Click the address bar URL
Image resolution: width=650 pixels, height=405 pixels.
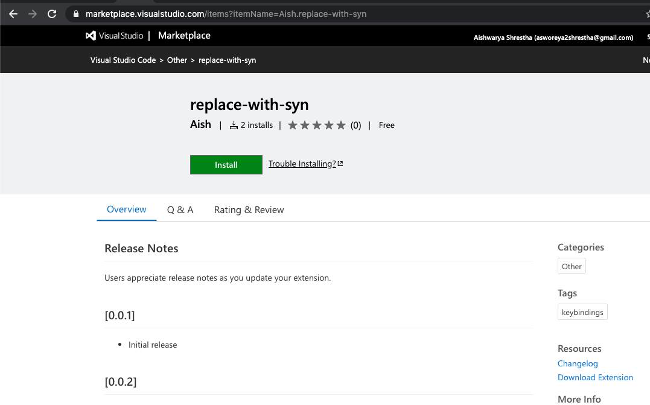(x=226, y=14)
